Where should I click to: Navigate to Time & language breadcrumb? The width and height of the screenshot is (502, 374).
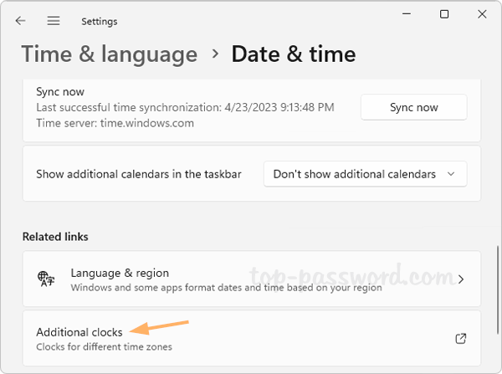110,54
